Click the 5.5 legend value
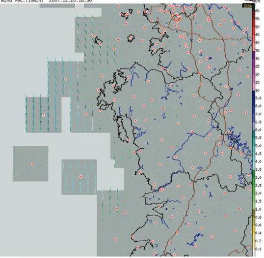The height and width of the screenshot is (258, 264). pos(258,138)
